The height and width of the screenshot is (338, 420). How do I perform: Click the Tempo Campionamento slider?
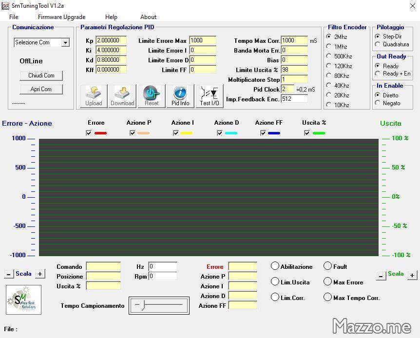click(x=159, y=305)
